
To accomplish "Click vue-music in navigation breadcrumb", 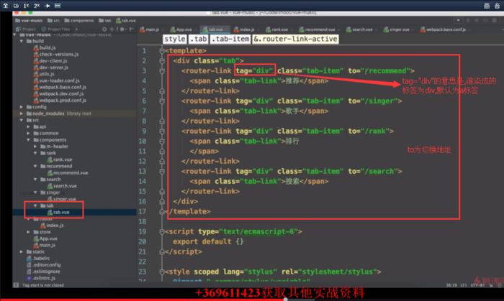I will (x=29, y=20).
